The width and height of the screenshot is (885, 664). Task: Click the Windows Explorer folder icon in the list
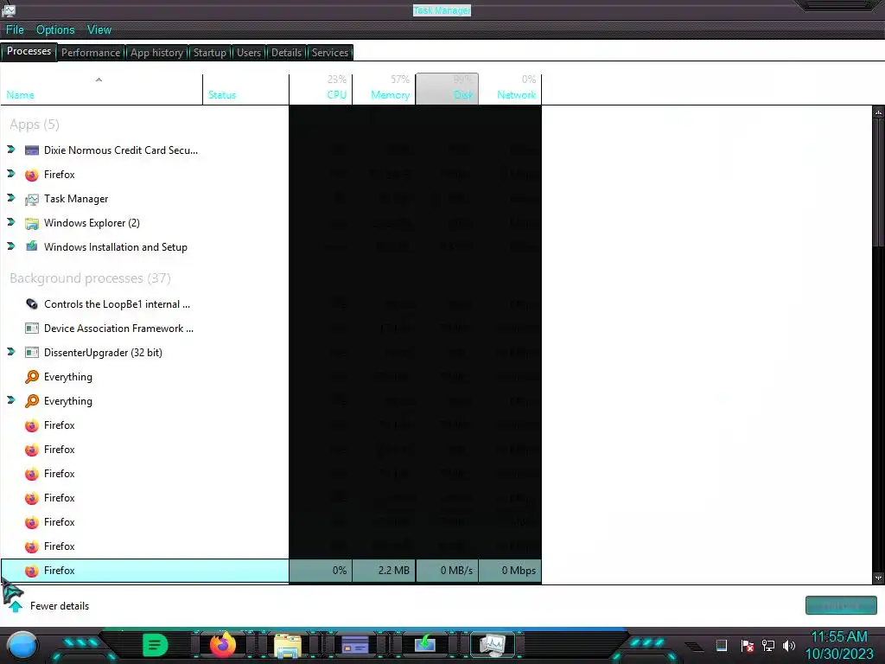(x=32, y=223)
